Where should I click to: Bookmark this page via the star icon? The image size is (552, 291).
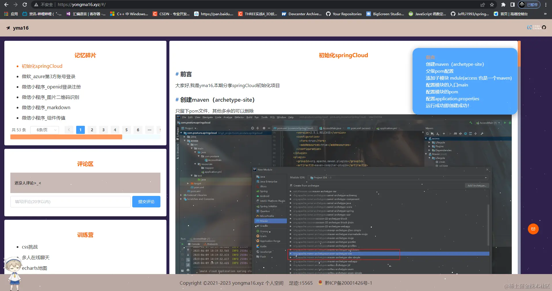(492, 5)
